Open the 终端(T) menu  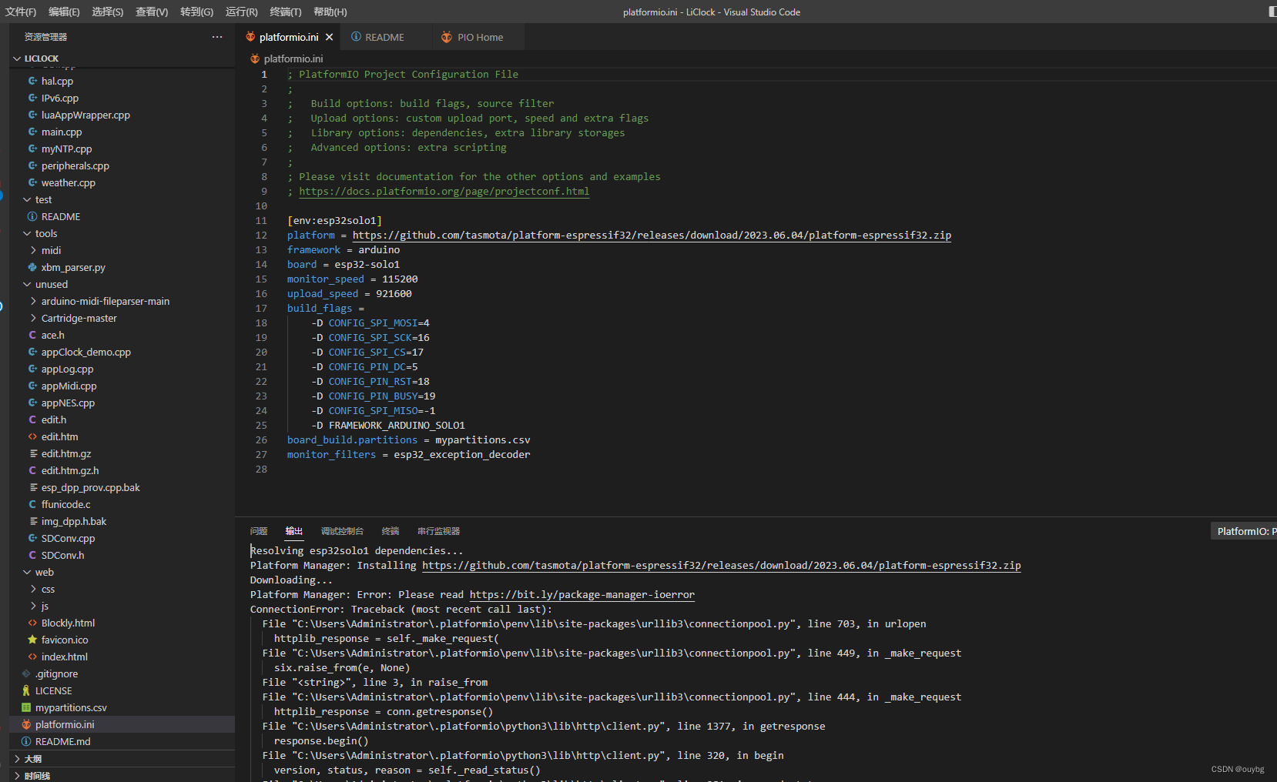286,12
